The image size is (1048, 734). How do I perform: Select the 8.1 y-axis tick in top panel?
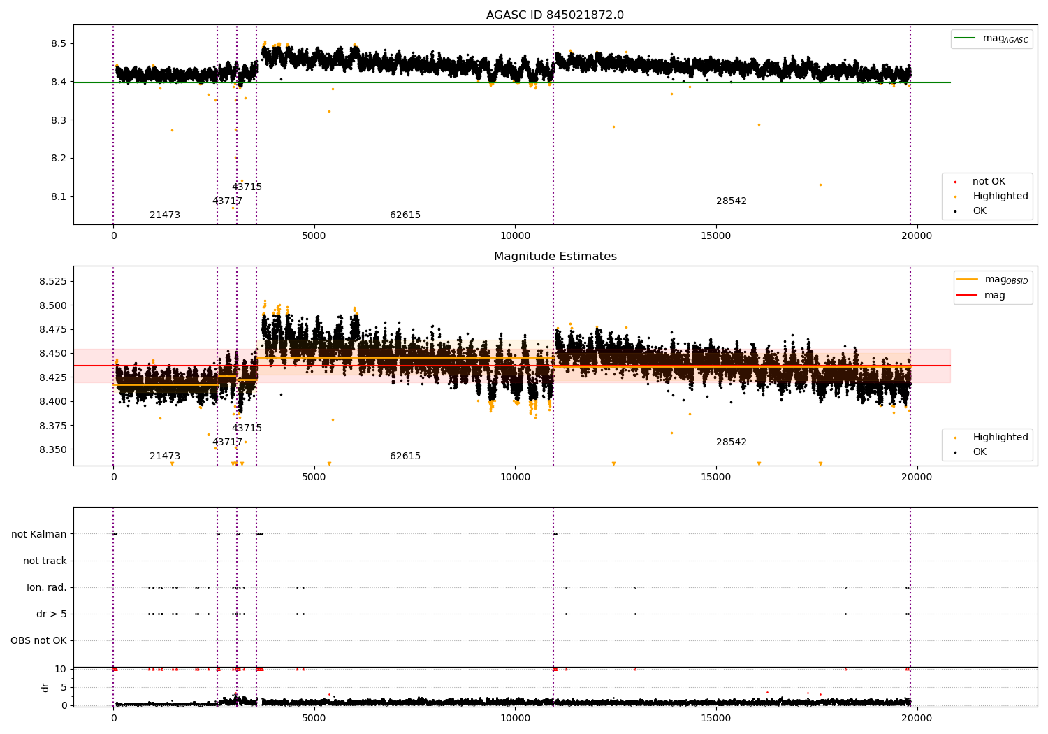click(58, 197)
